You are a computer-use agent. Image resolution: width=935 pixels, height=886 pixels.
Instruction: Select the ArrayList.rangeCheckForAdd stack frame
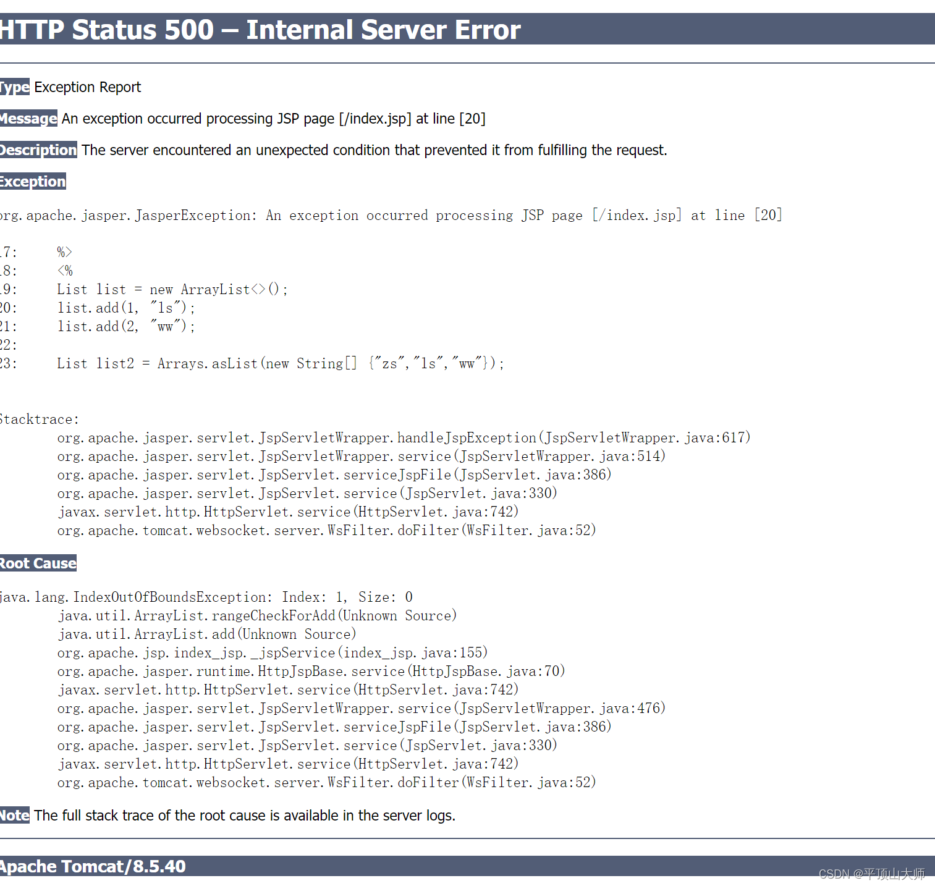click(256, 615)
